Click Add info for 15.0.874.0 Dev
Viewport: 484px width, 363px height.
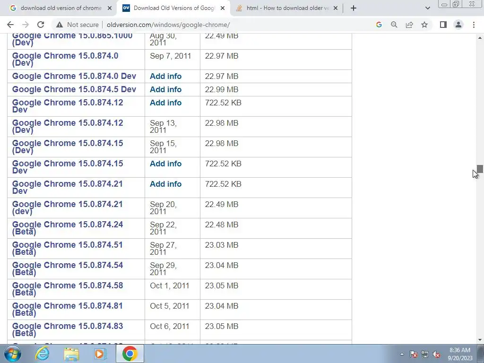(x=166, y=76)
